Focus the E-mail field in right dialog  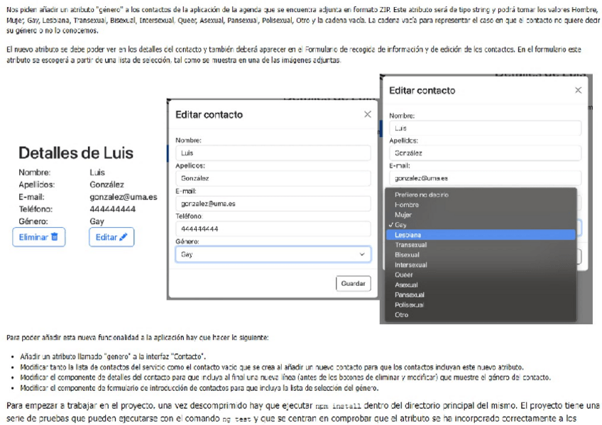click(486, 178)
